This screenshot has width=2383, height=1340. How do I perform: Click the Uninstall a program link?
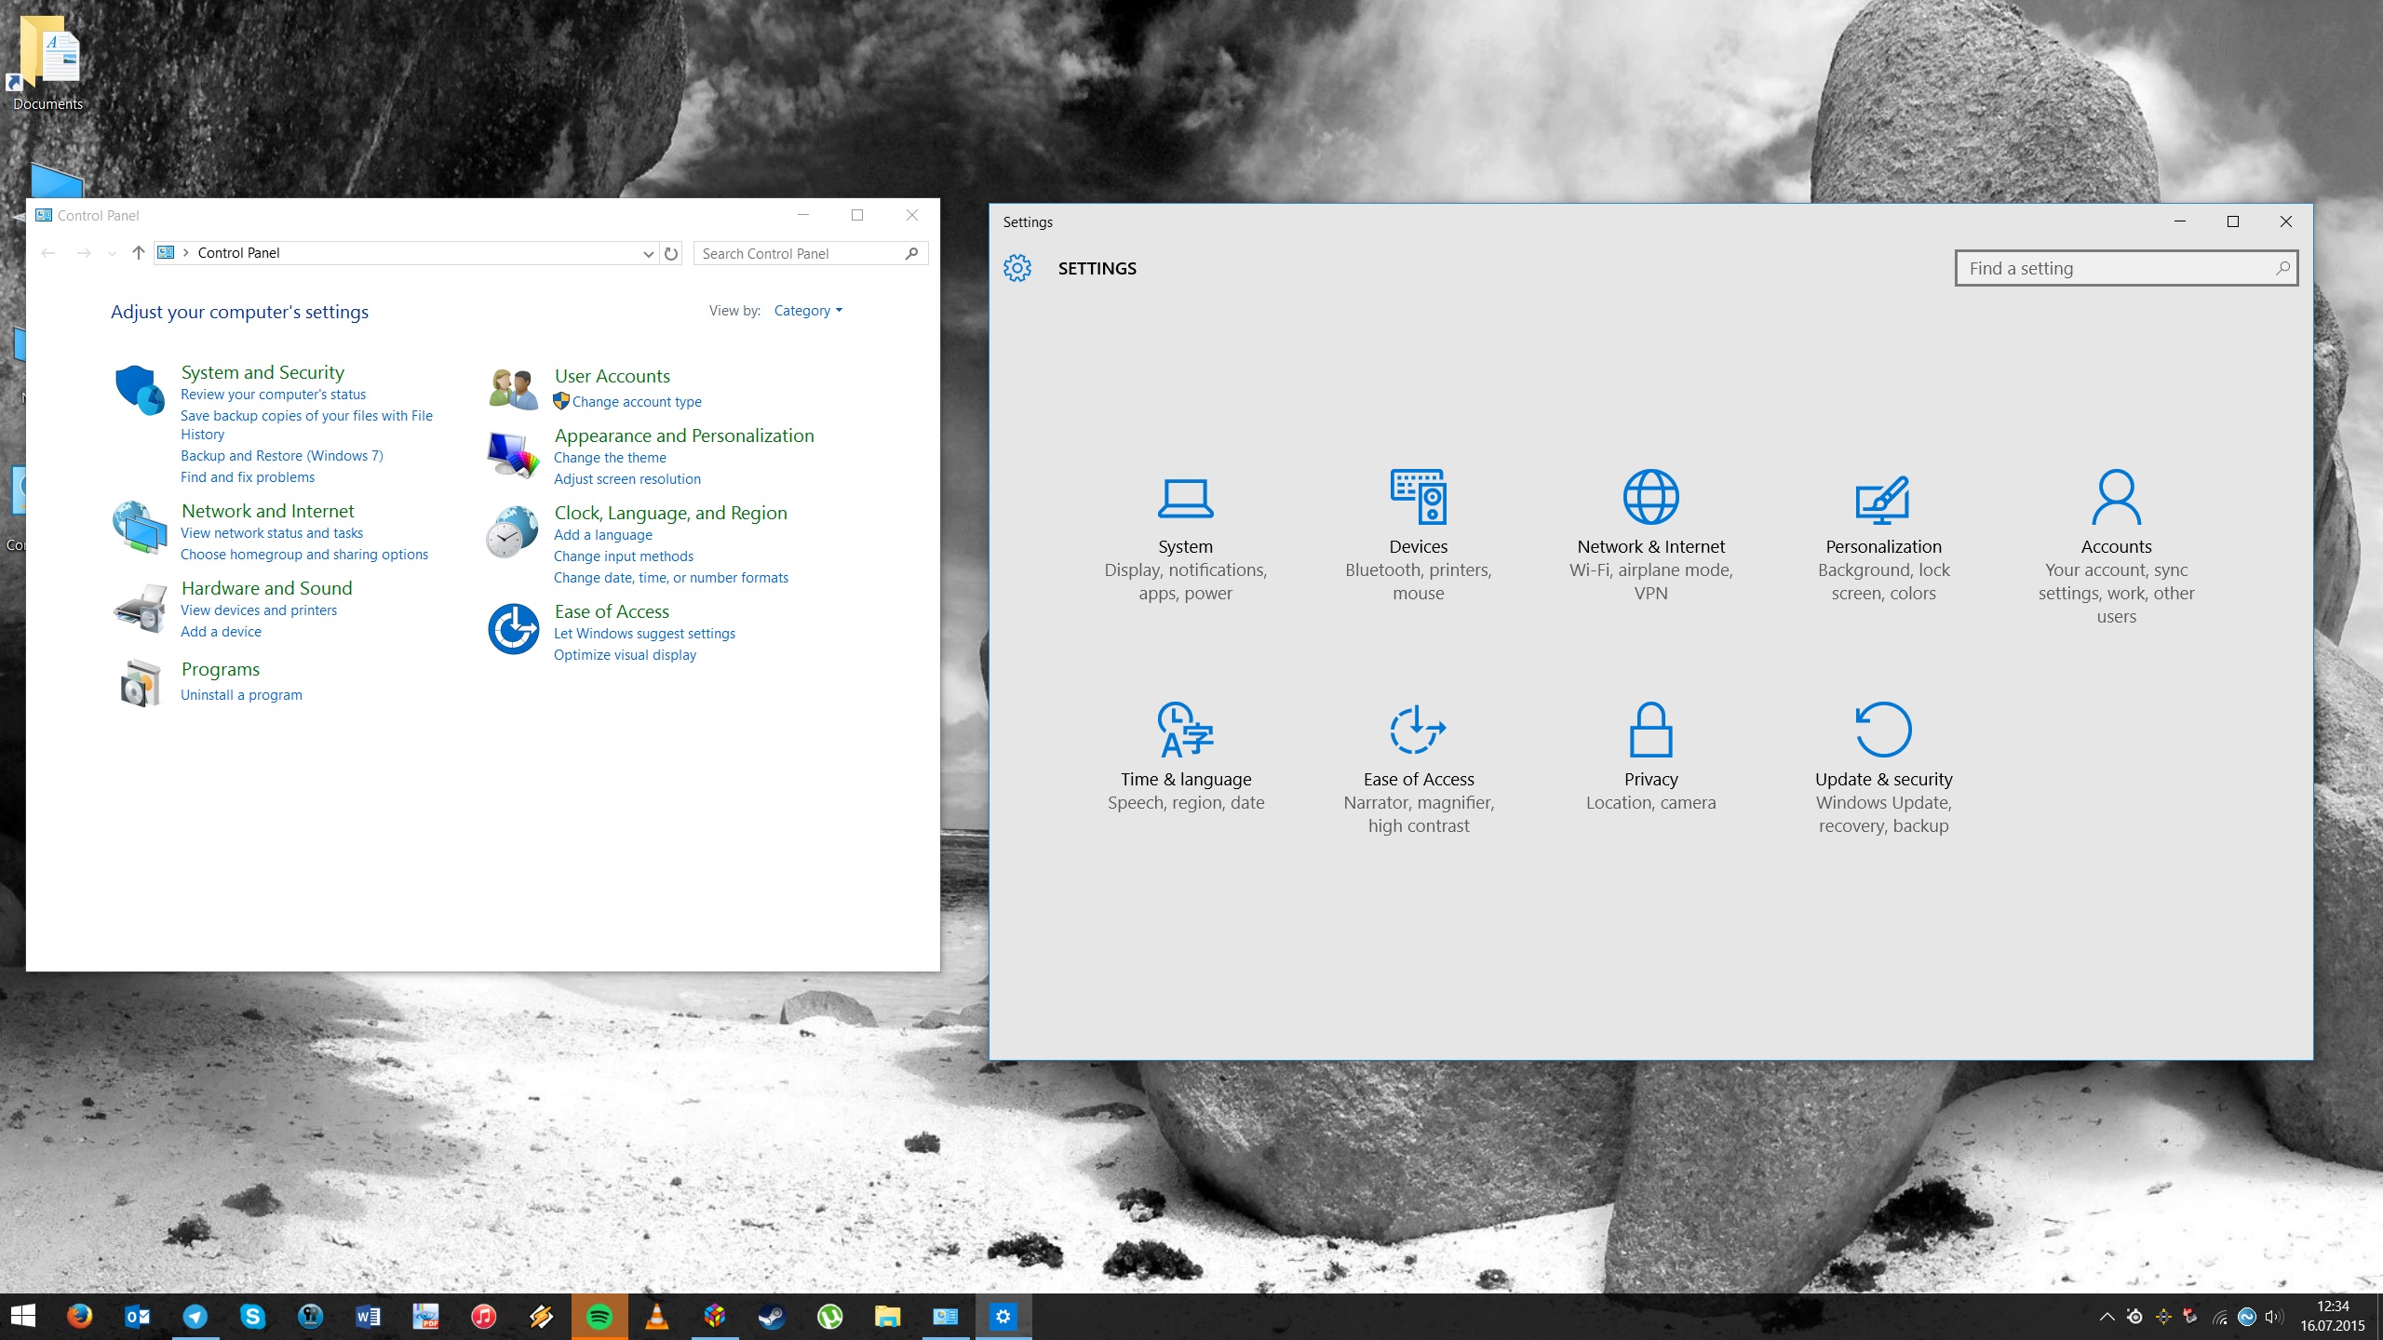tap(241, 695)
